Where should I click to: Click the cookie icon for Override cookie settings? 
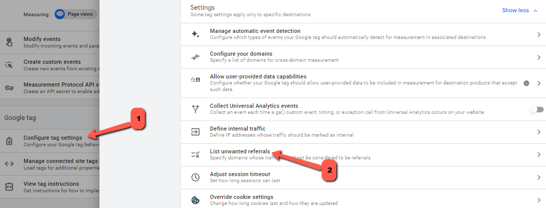click(196, 200)
